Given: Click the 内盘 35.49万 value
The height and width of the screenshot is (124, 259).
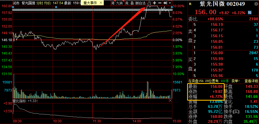Looking at the screenshot, I should [x=251, y=122].
